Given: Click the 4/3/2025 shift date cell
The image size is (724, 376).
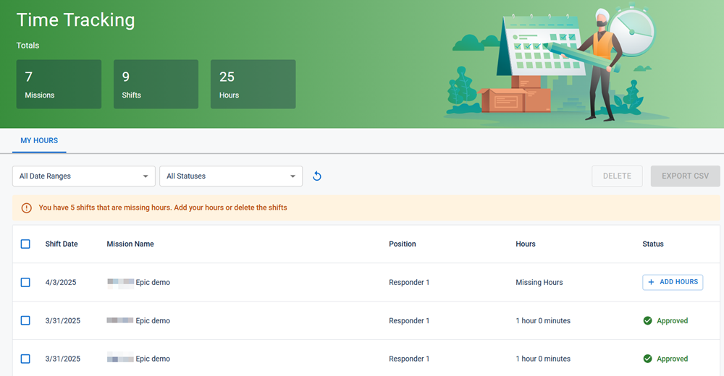Looking at the screenshot, I should pos(61,282).
